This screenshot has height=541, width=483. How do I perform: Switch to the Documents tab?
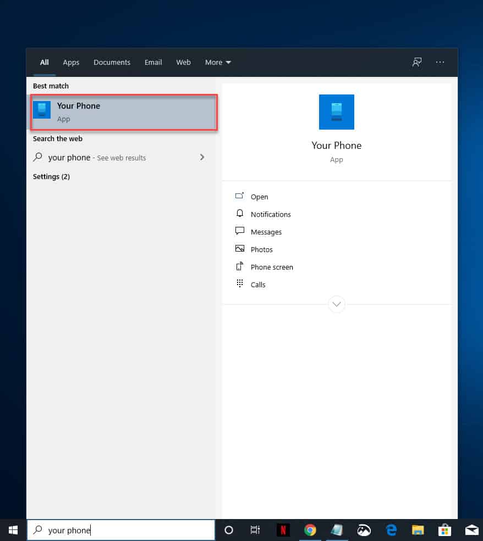[112, 63]
